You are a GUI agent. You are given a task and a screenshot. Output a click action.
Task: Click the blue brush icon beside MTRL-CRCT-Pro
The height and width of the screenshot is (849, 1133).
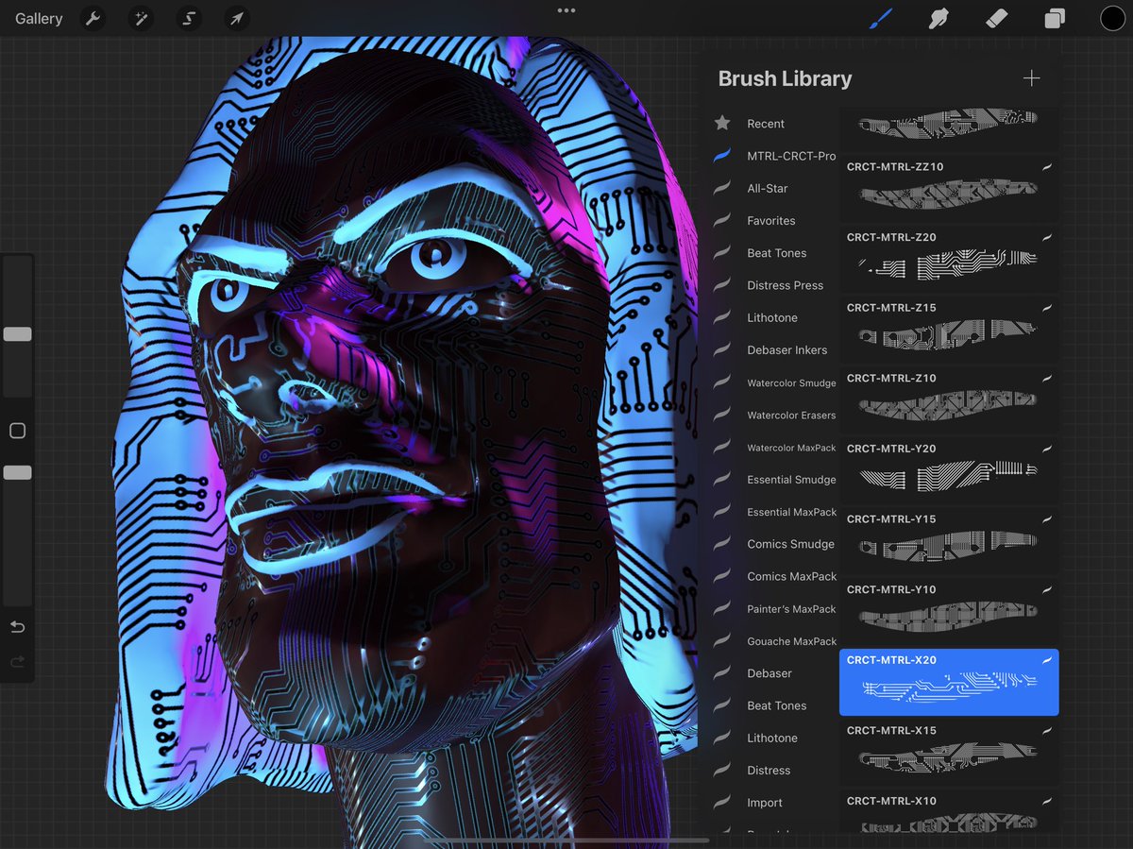[x=722, y=155]
